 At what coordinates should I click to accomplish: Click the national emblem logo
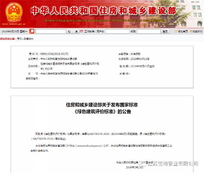[x=14, y=12]
